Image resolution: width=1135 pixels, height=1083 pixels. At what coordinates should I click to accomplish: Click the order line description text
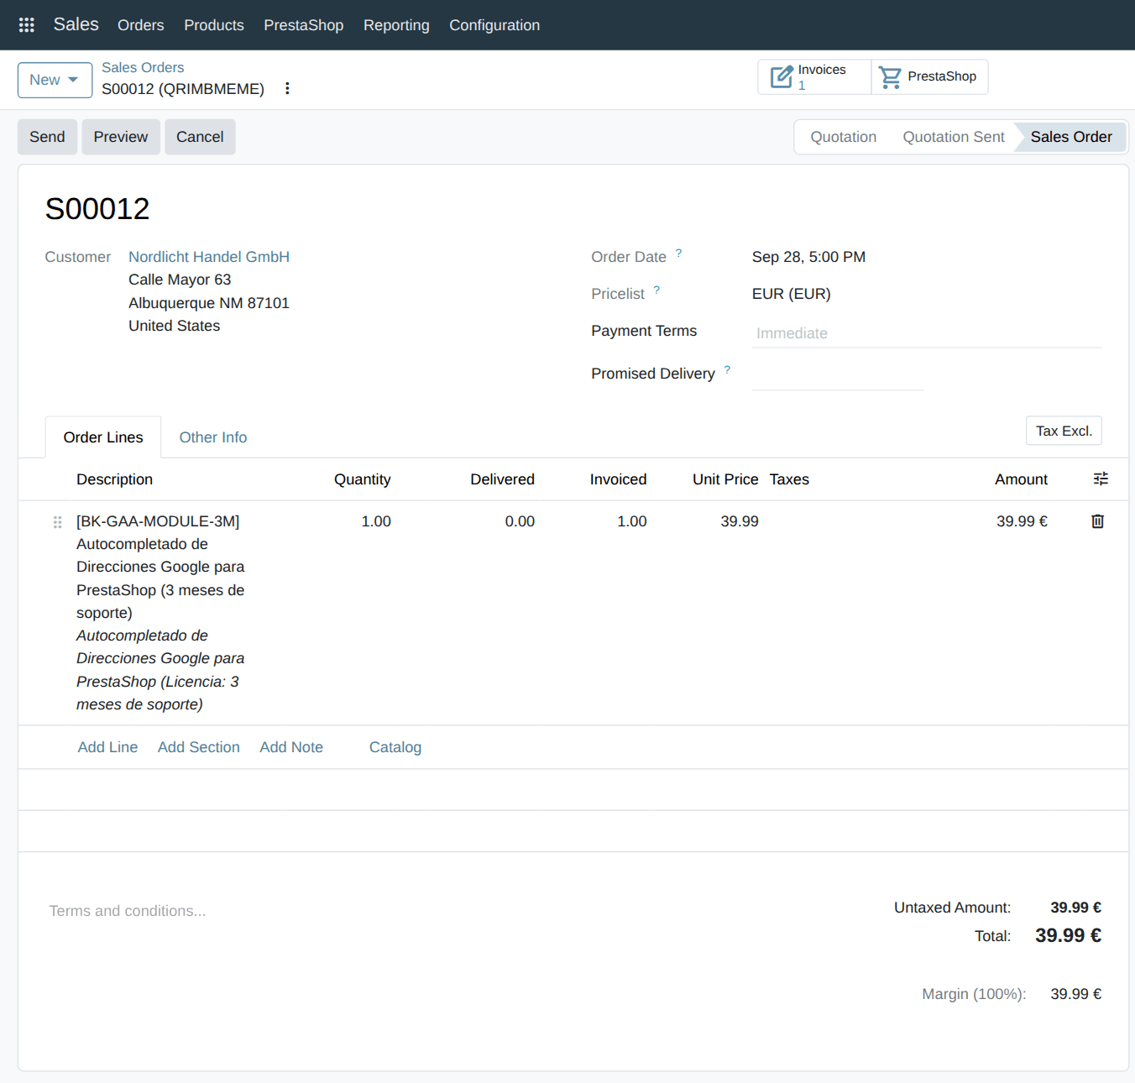[x=160, y=613]
